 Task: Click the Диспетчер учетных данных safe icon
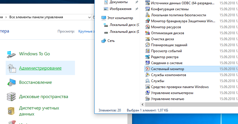pos(11,111)
